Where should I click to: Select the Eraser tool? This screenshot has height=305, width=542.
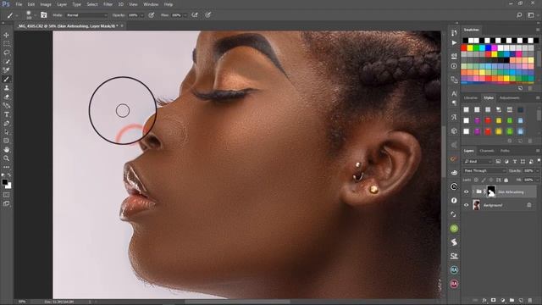(6, 97)
